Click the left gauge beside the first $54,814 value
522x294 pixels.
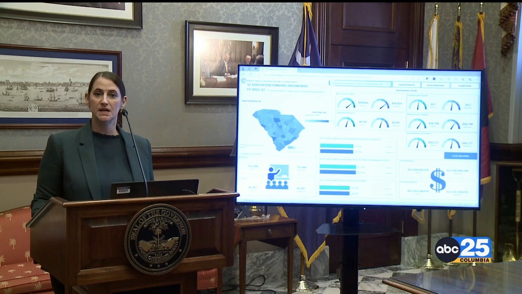click(x=346, y=104)
